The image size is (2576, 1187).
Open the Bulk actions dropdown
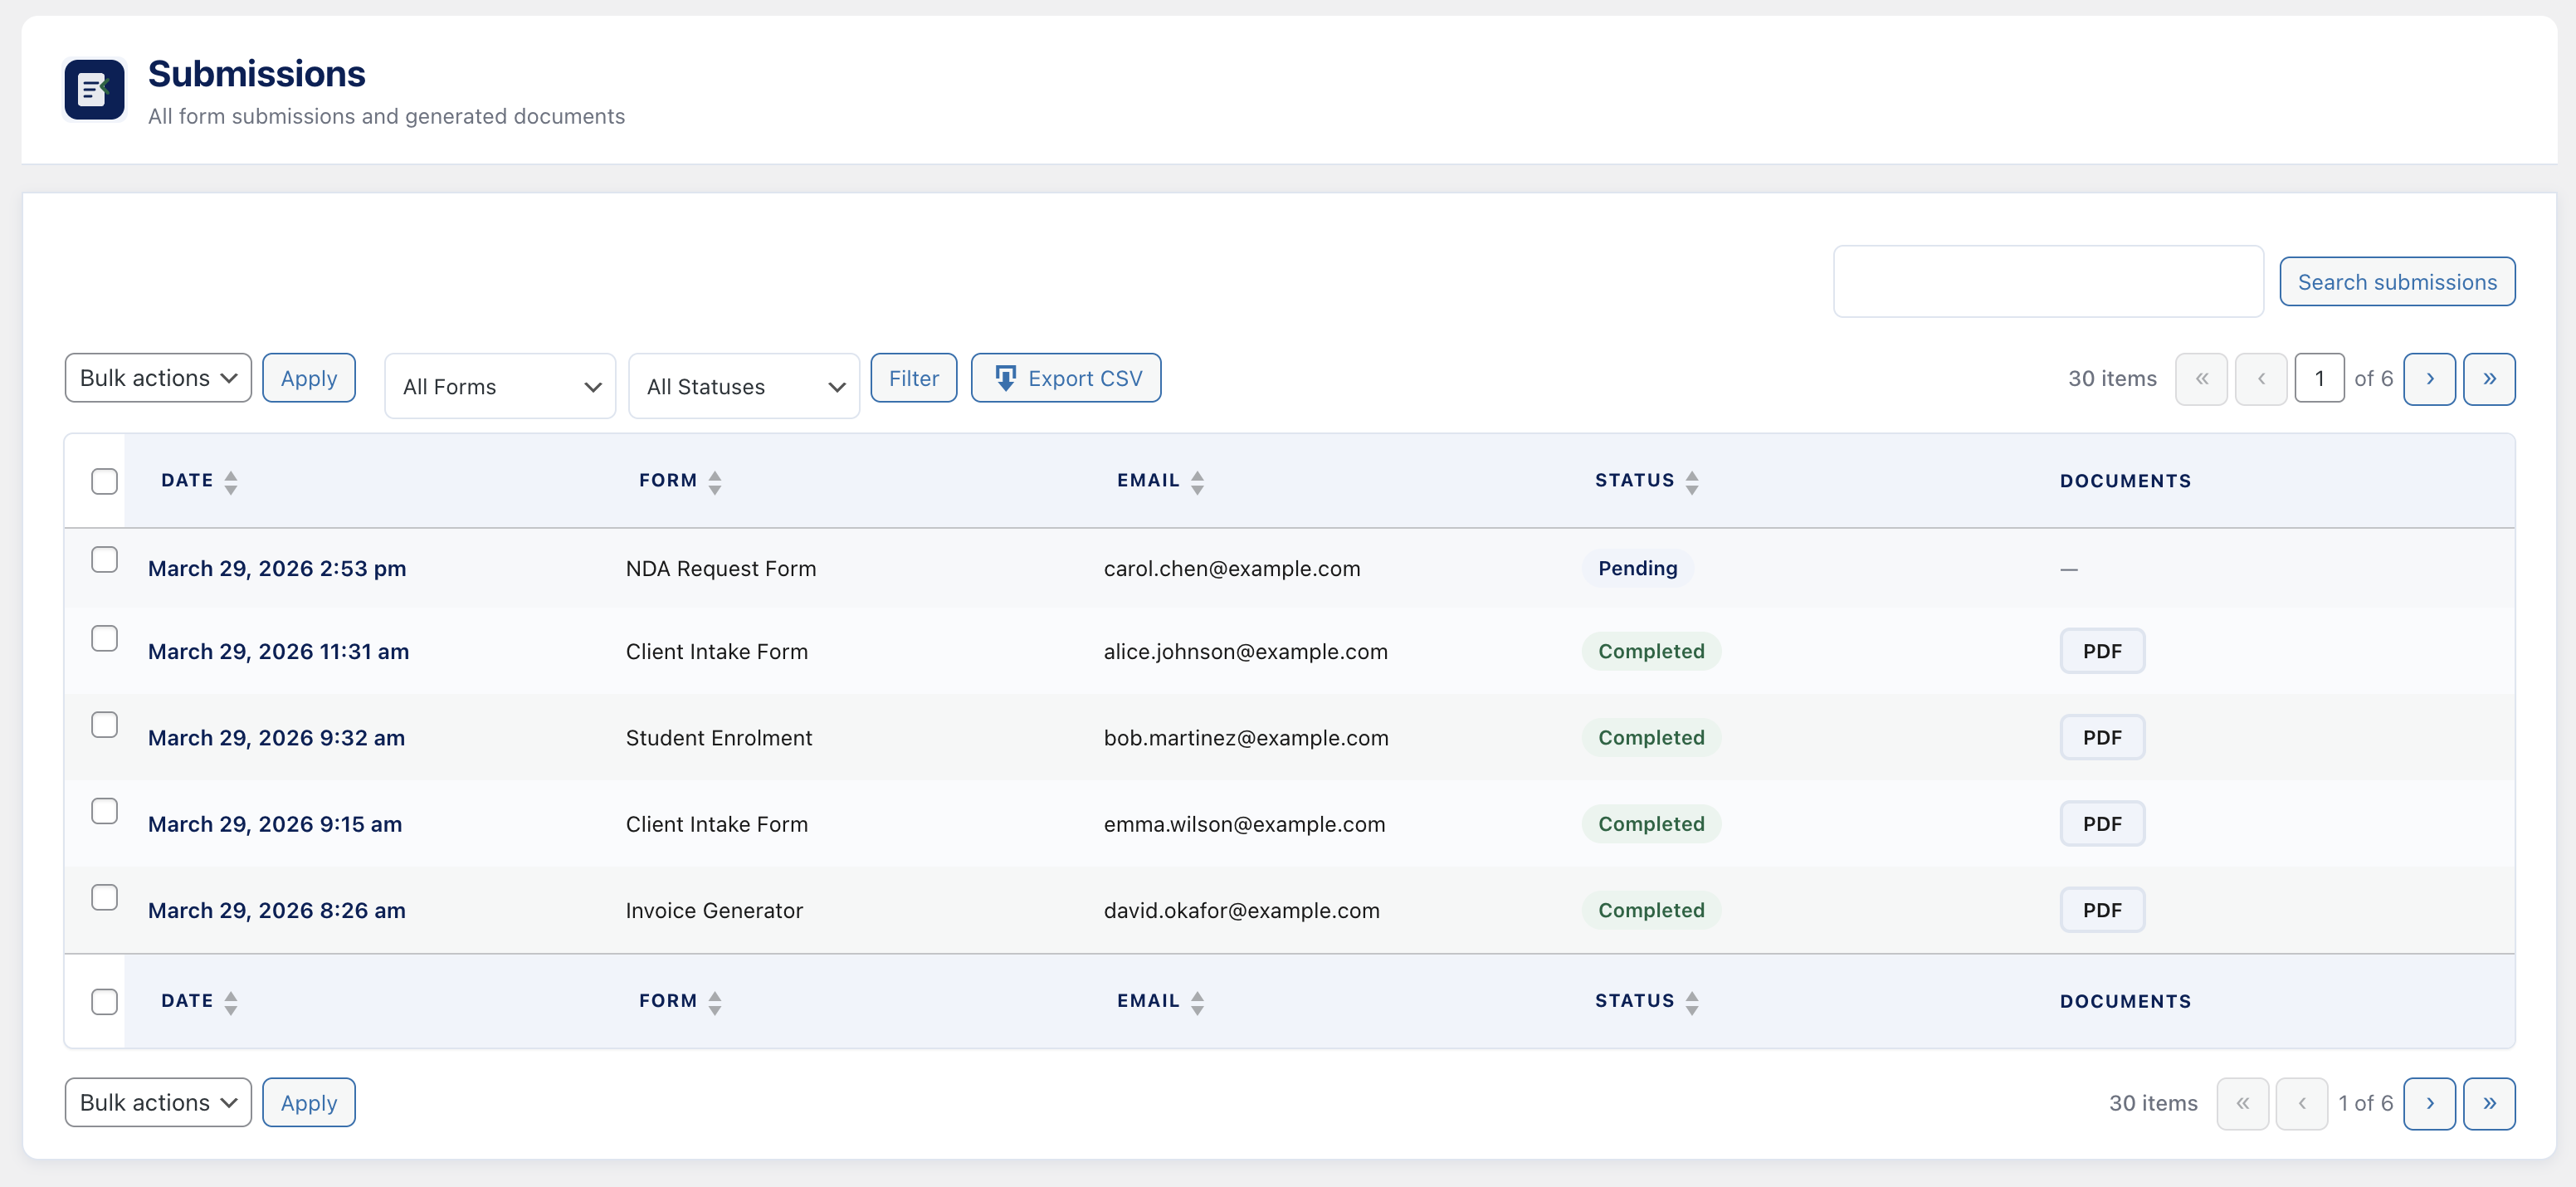157,377
